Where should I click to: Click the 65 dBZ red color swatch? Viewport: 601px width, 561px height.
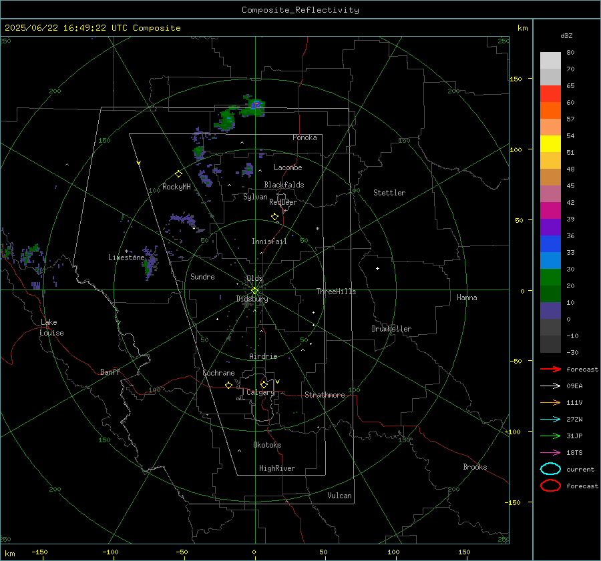point(550,94)
